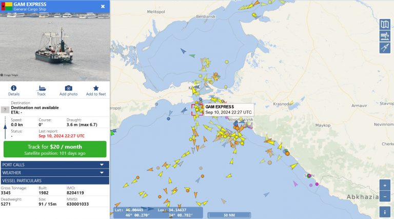Expand PORT CALLS section

pyautogui.click(x=55, y=165)
